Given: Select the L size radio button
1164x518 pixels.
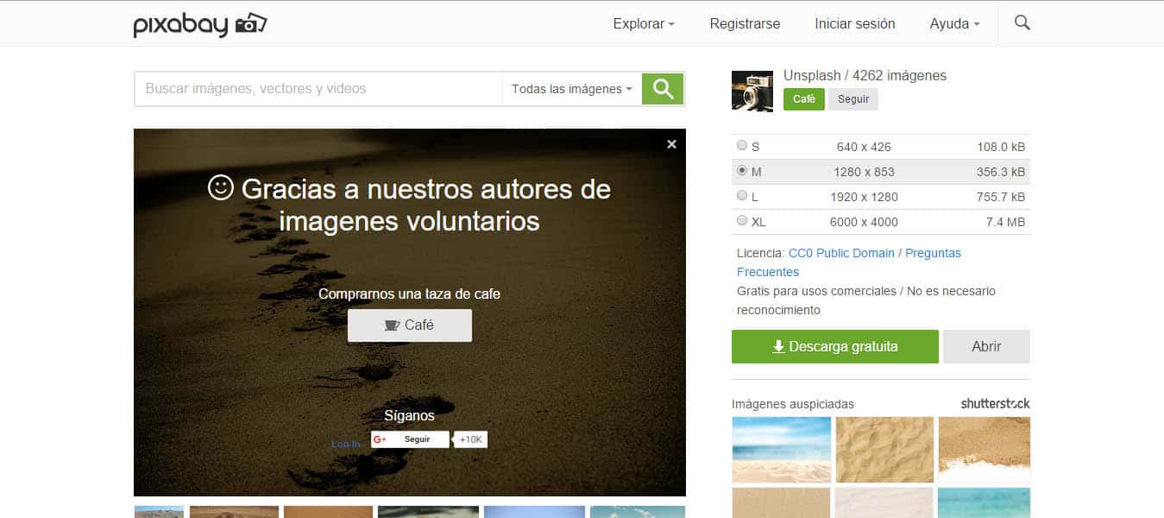Looking at the screenshot, I should click(742, 196).
